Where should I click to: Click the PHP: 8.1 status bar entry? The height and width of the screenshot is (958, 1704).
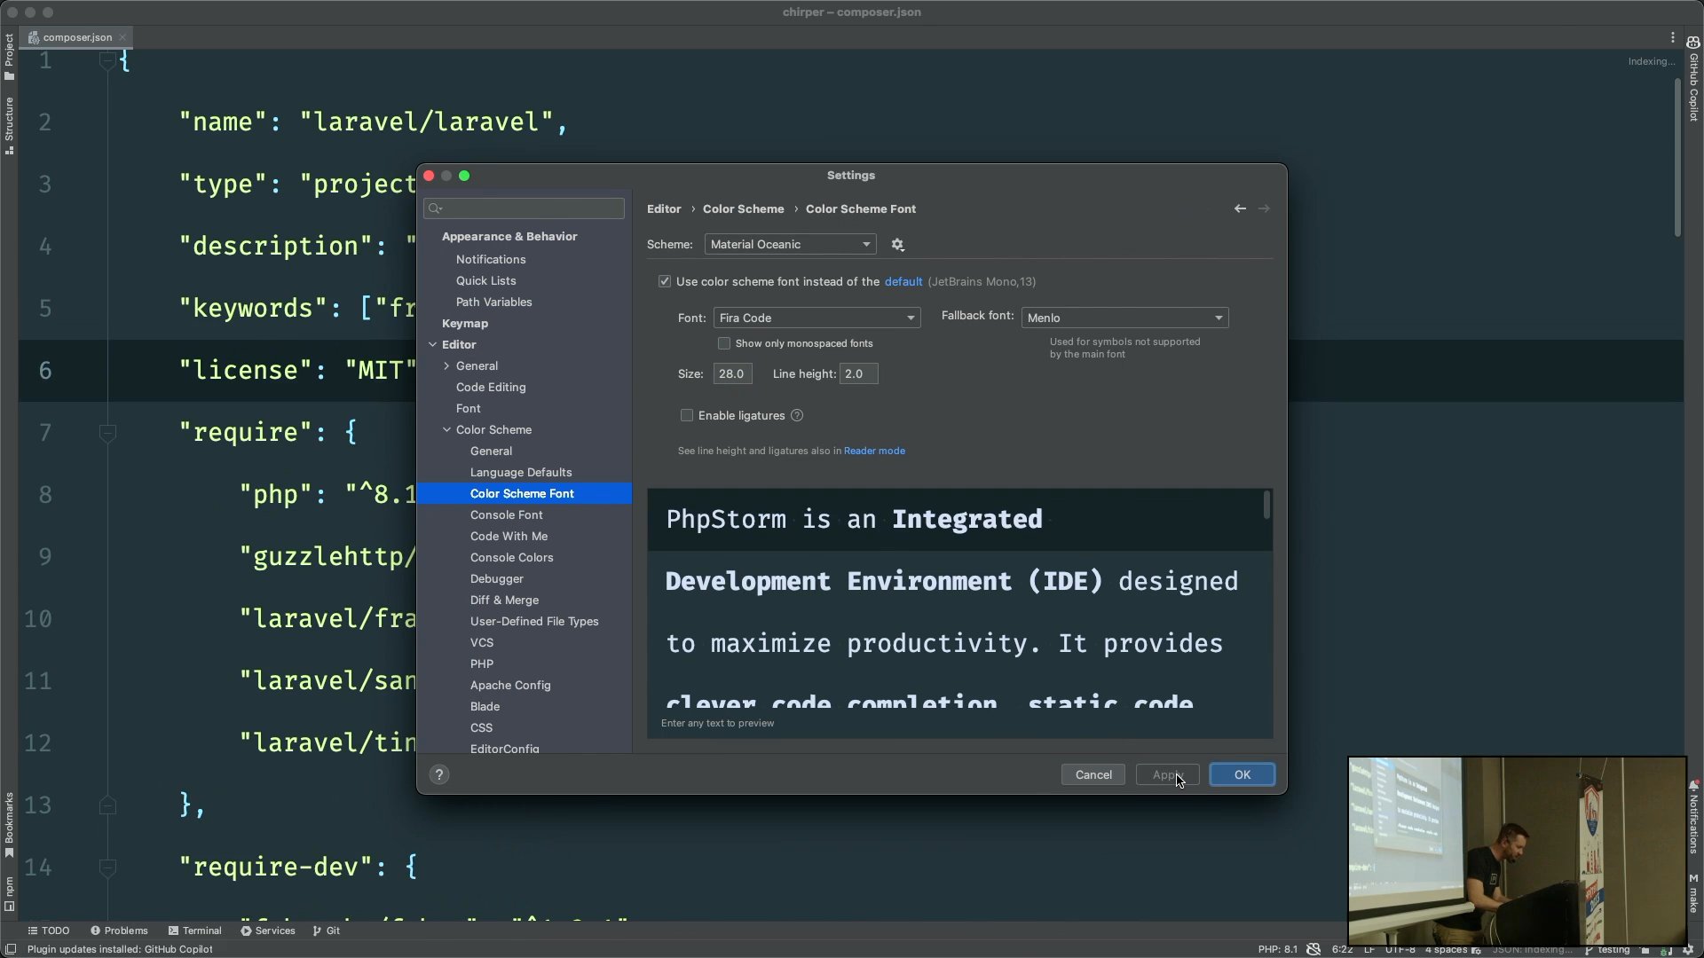click(1277, 949)
